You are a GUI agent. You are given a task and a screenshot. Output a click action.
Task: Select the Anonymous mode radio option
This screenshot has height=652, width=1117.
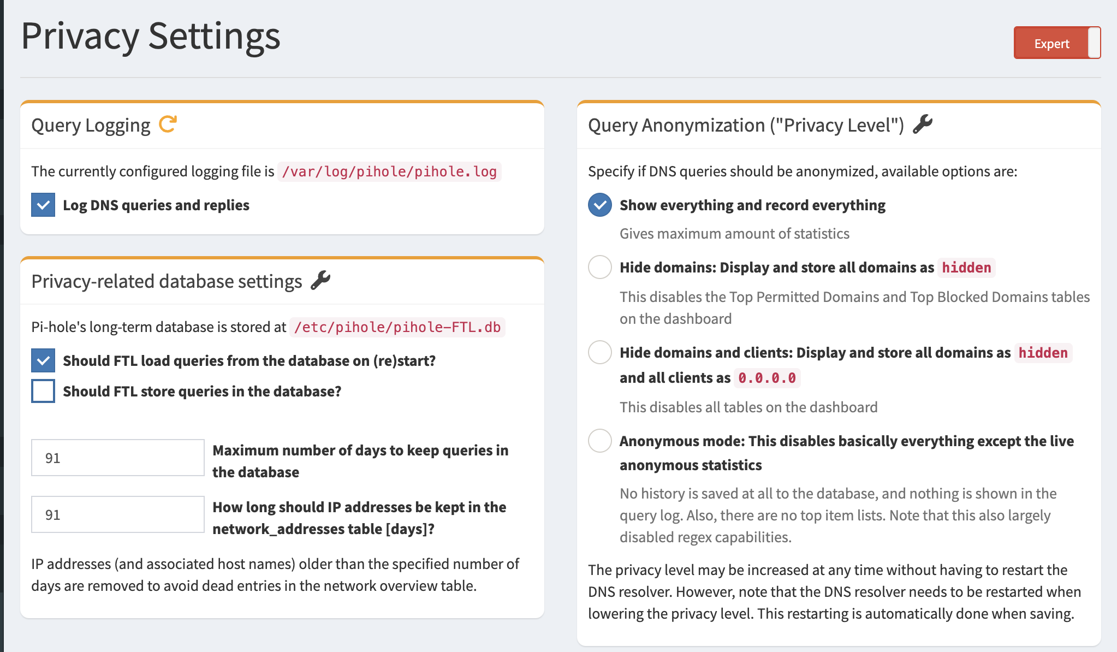(599, 441)
